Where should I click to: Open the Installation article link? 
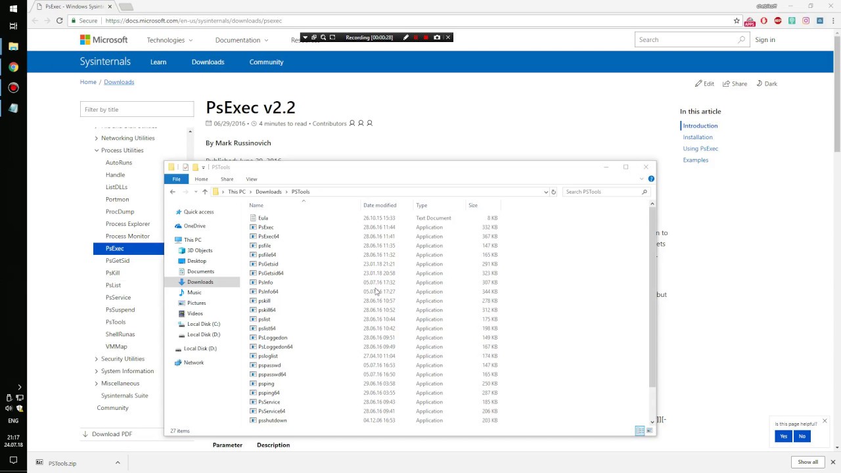698,137
